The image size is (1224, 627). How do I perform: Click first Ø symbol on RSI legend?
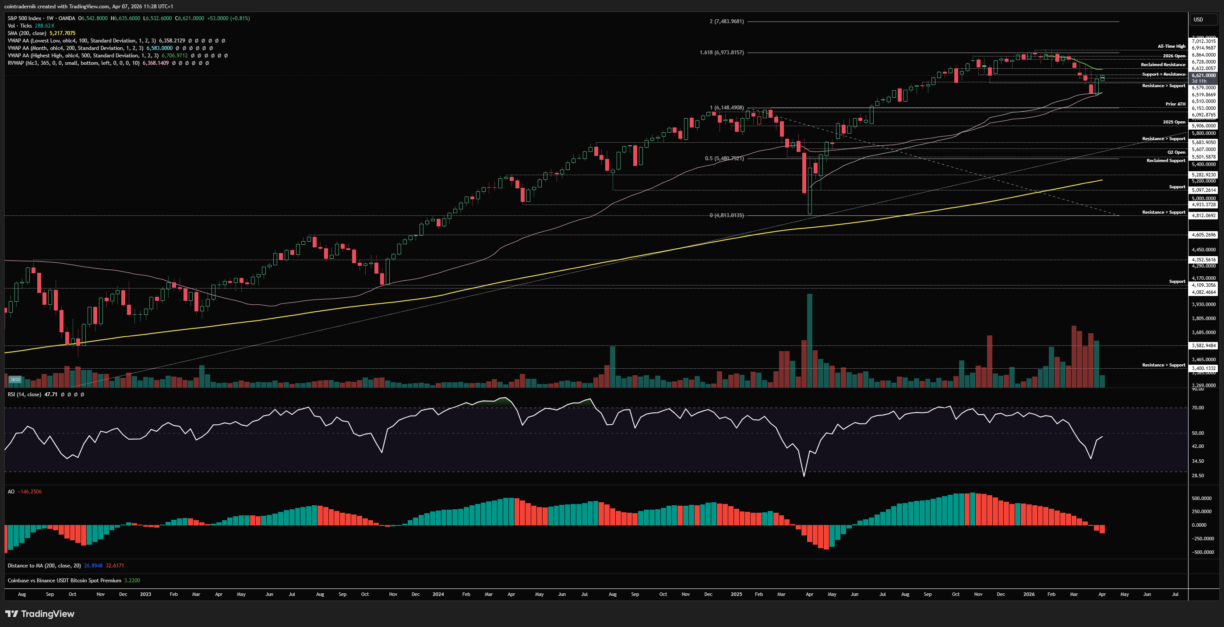click(63, 395)
